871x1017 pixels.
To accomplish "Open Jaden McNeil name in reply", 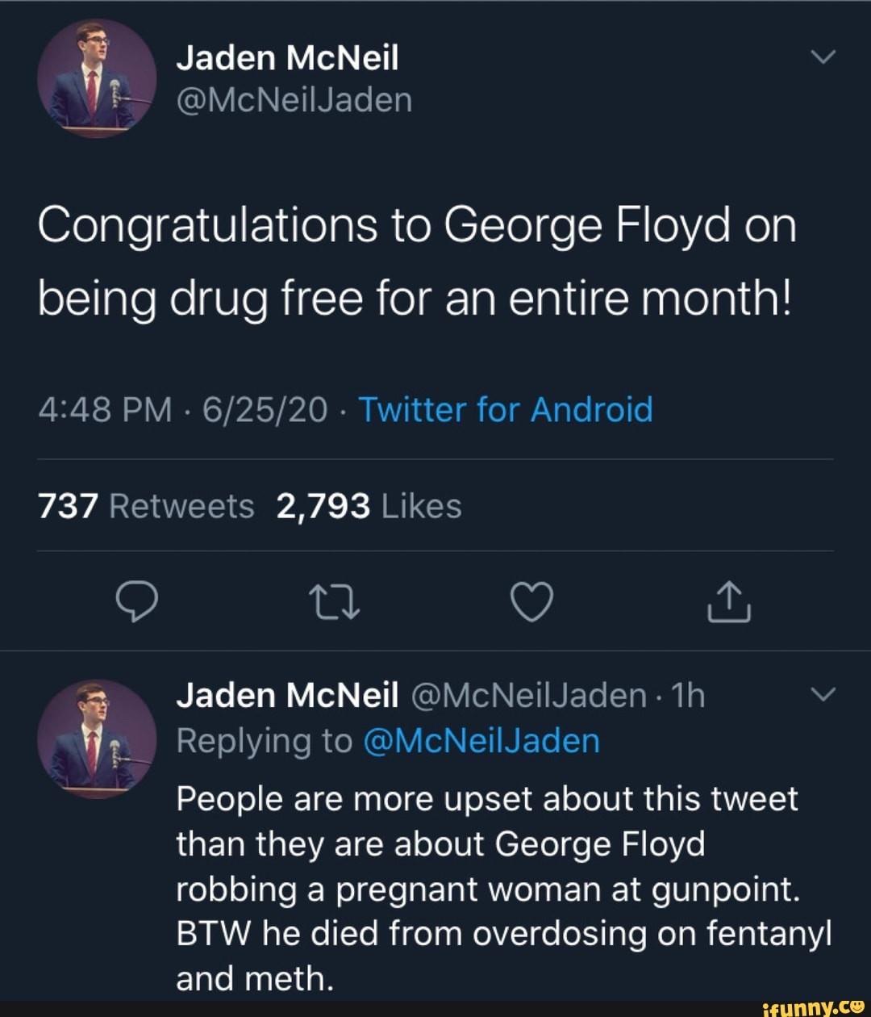I will [x=287, y=695].
